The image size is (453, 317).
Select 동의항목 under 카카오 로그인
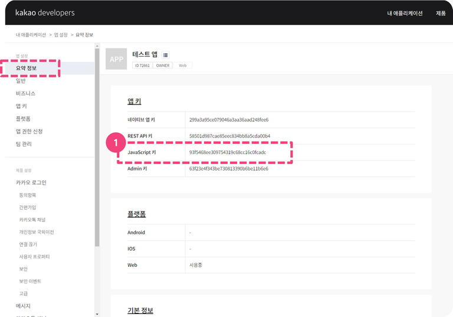(28, 195)
